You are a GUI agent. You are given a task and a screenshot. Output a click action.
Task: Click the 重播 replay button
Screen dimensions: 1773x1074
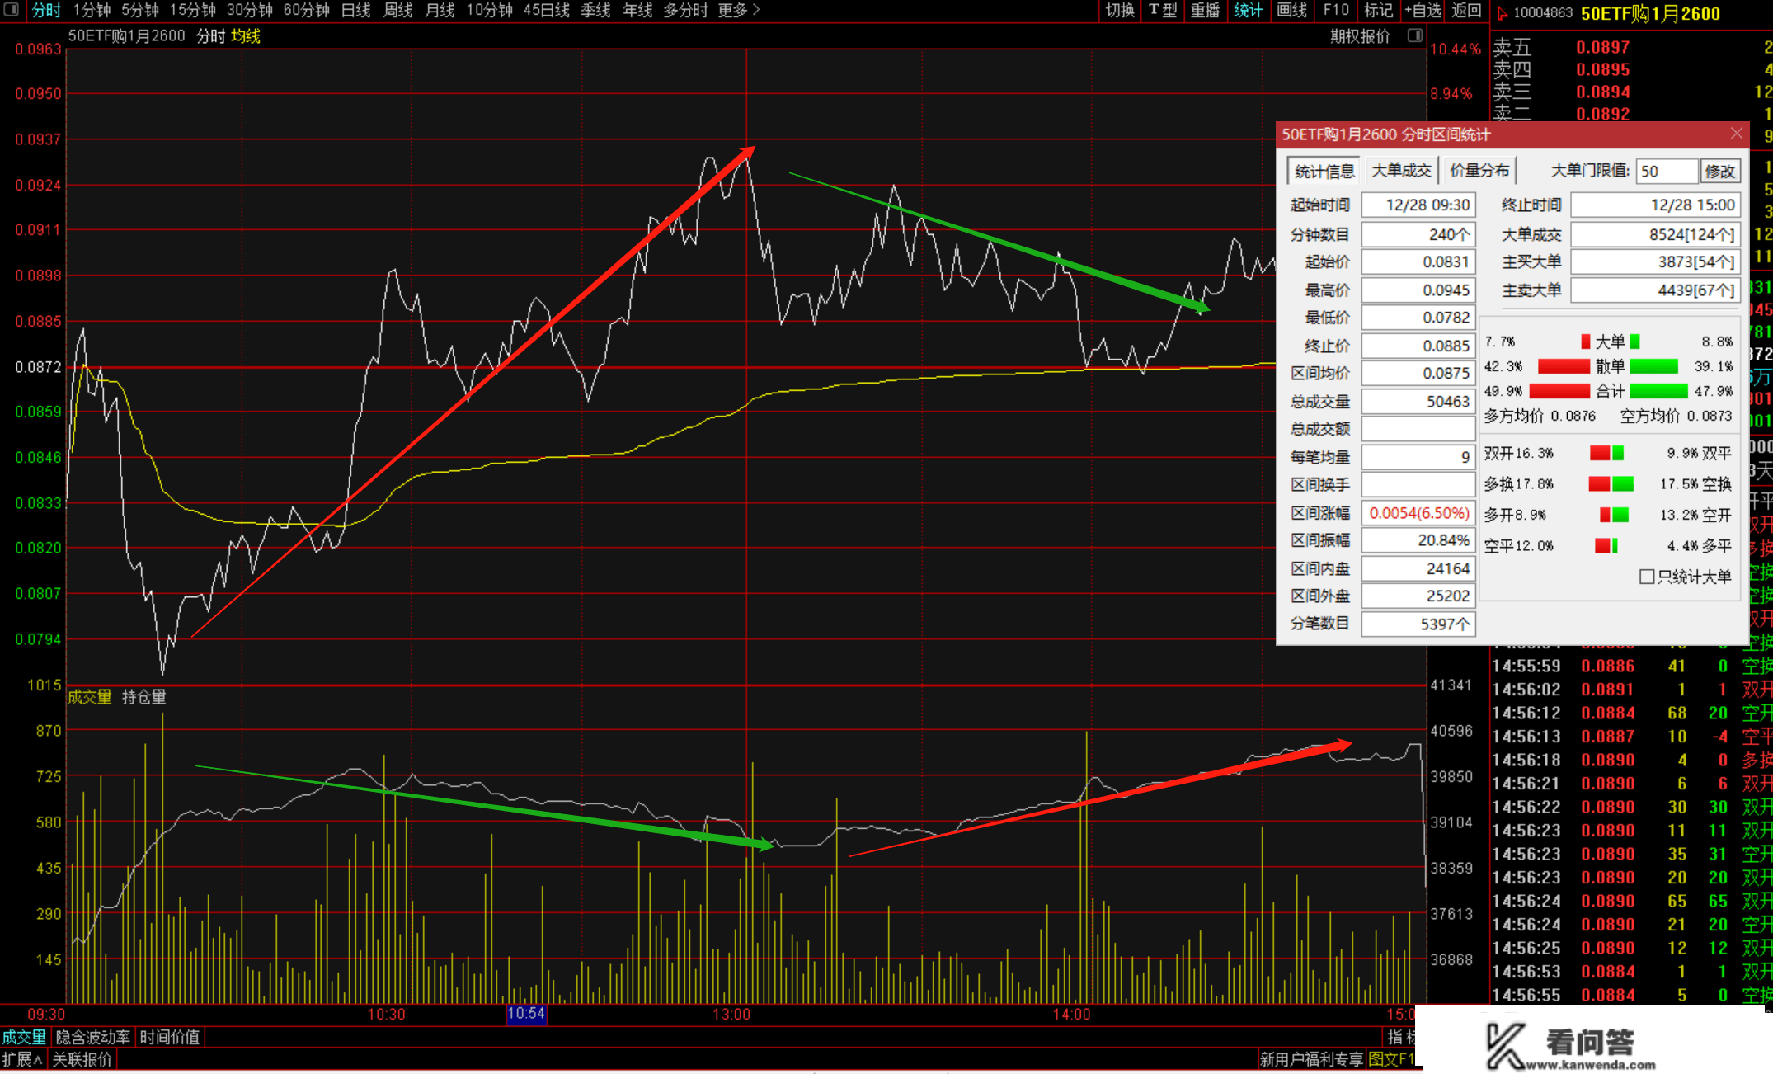(1205, 10)
